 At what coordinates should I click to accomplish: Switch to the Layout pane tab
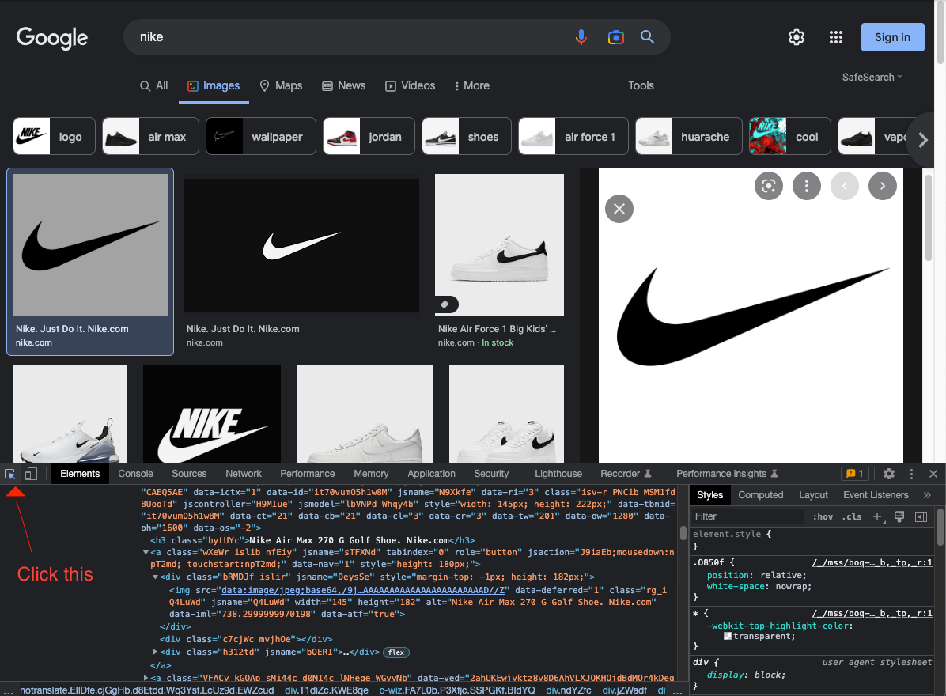coord(813,495)
